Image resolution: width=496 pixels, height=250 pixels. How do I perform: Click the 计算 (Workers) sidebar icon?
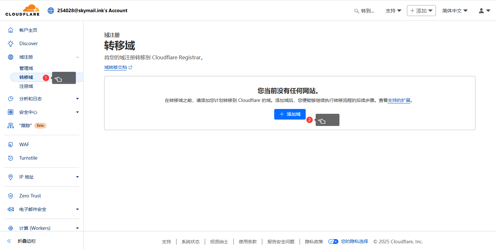(x=11, y=228)
